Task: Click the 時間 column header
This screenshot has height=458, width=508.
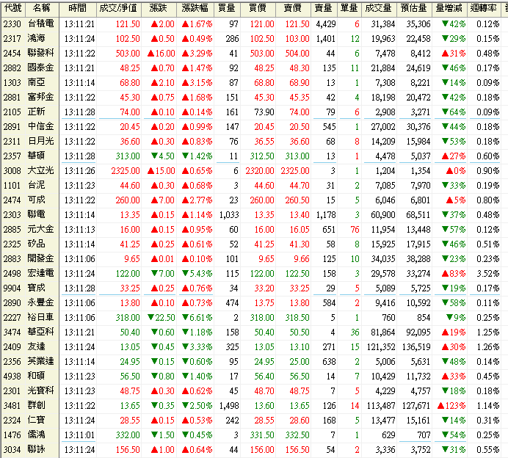Action: [x=78, y=8]
